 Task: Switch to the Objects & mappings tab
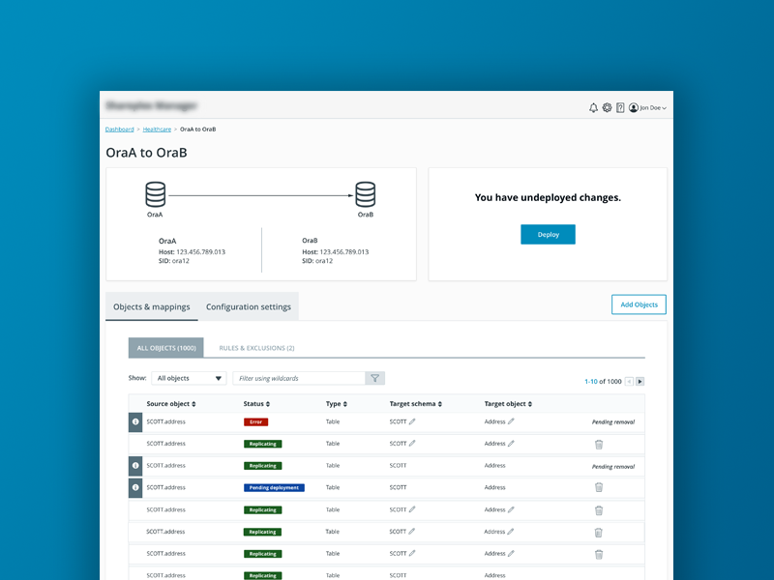pos(152,306)
